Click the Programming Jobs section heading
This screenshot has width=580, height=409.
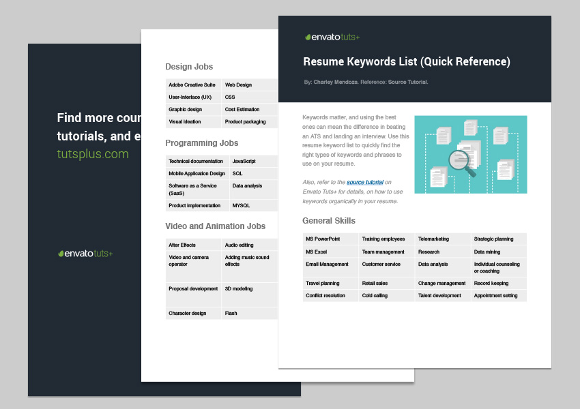coord(201,143)
